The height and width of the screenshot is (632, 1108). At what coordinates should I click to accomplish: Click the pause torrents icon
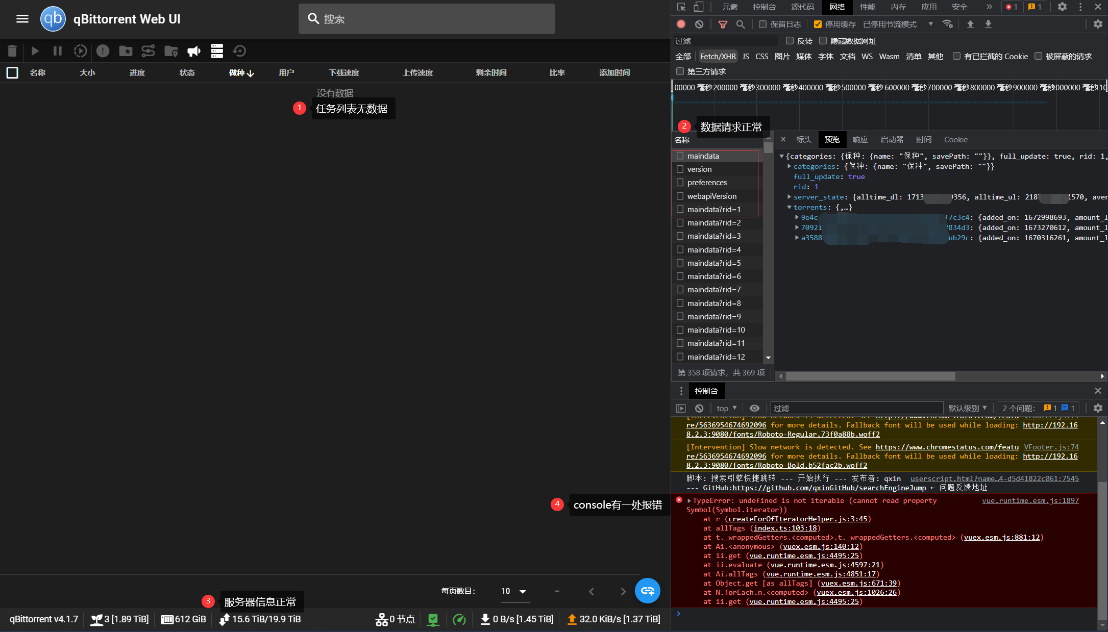58,51
